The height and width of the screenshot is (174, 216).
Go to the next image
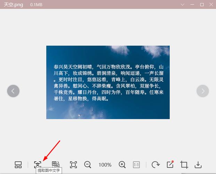[203, 91]
